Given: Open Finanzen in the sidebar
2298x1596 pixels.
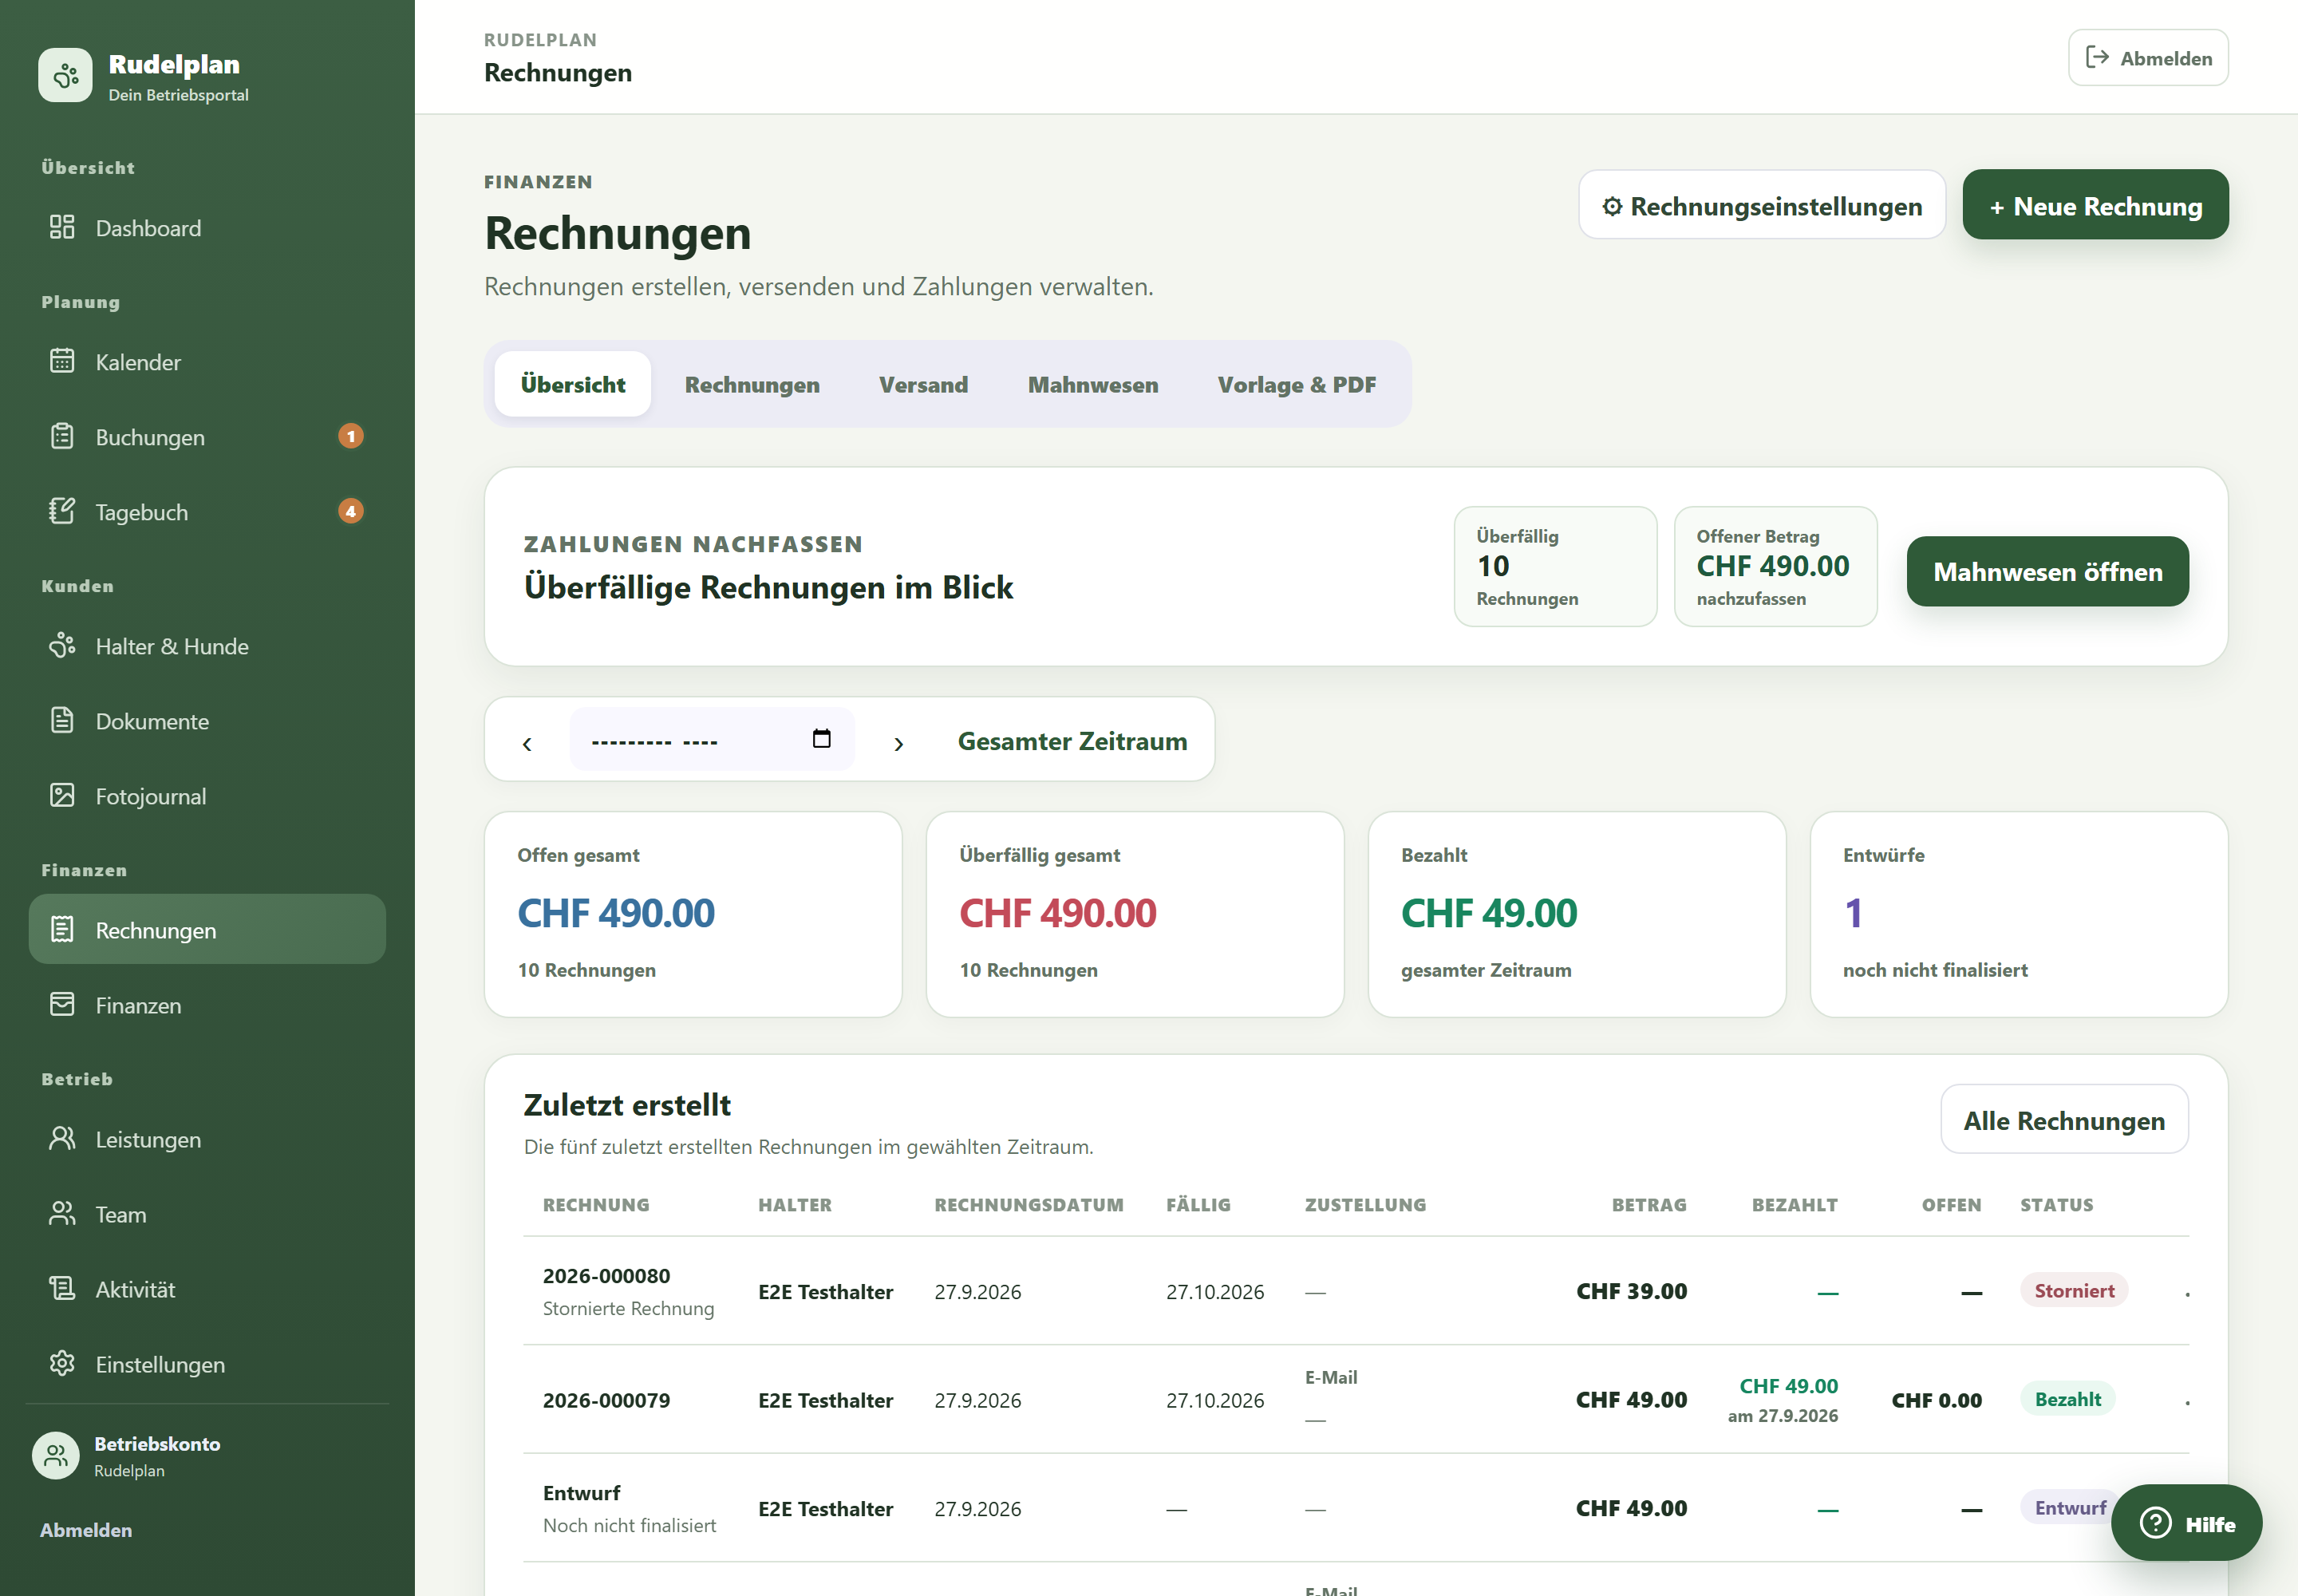Looking at the screenshot, I should (x=207, y=1005).
